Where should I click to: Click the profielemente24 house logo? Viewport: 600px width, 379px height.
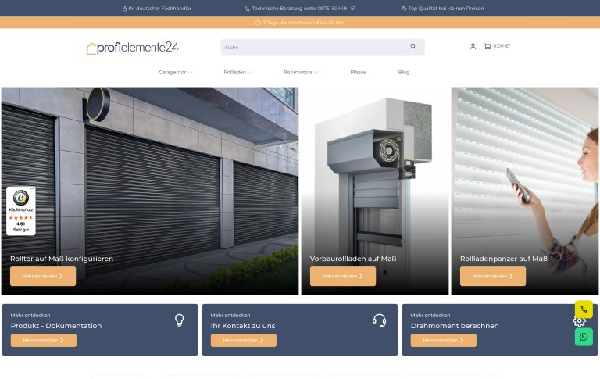(132, 48)
